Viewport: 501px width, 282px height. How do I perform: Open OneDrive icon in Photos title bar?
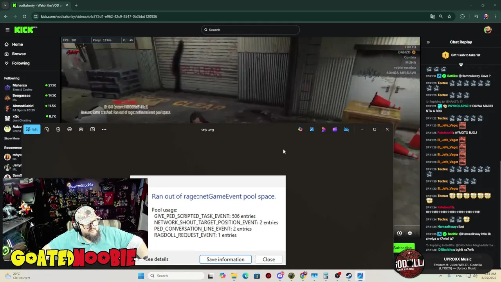(x=346, y=129)
